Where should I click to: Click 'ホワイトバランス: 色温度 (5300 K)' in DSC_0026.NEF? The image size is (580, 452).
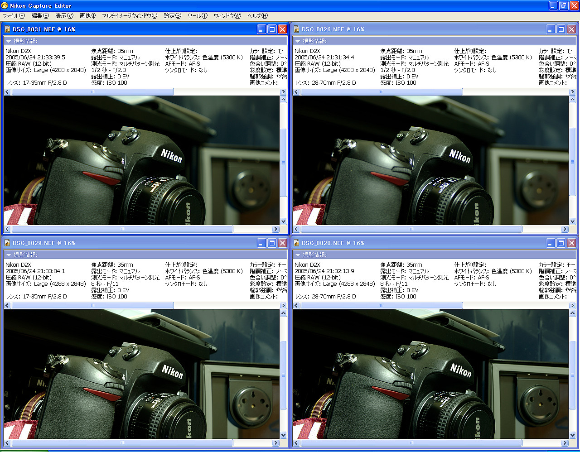click(x=493, y=58)
